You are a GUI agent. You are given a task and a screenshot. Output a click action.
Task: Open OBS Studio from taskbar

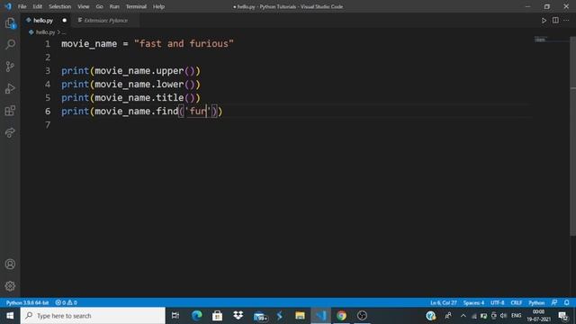coord(362,316)
